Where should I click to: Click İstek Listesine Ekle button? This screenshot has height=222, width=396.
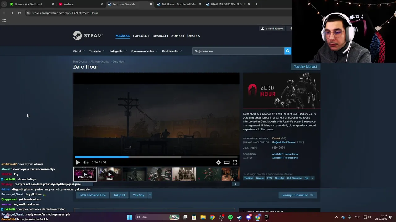[93, 195]
